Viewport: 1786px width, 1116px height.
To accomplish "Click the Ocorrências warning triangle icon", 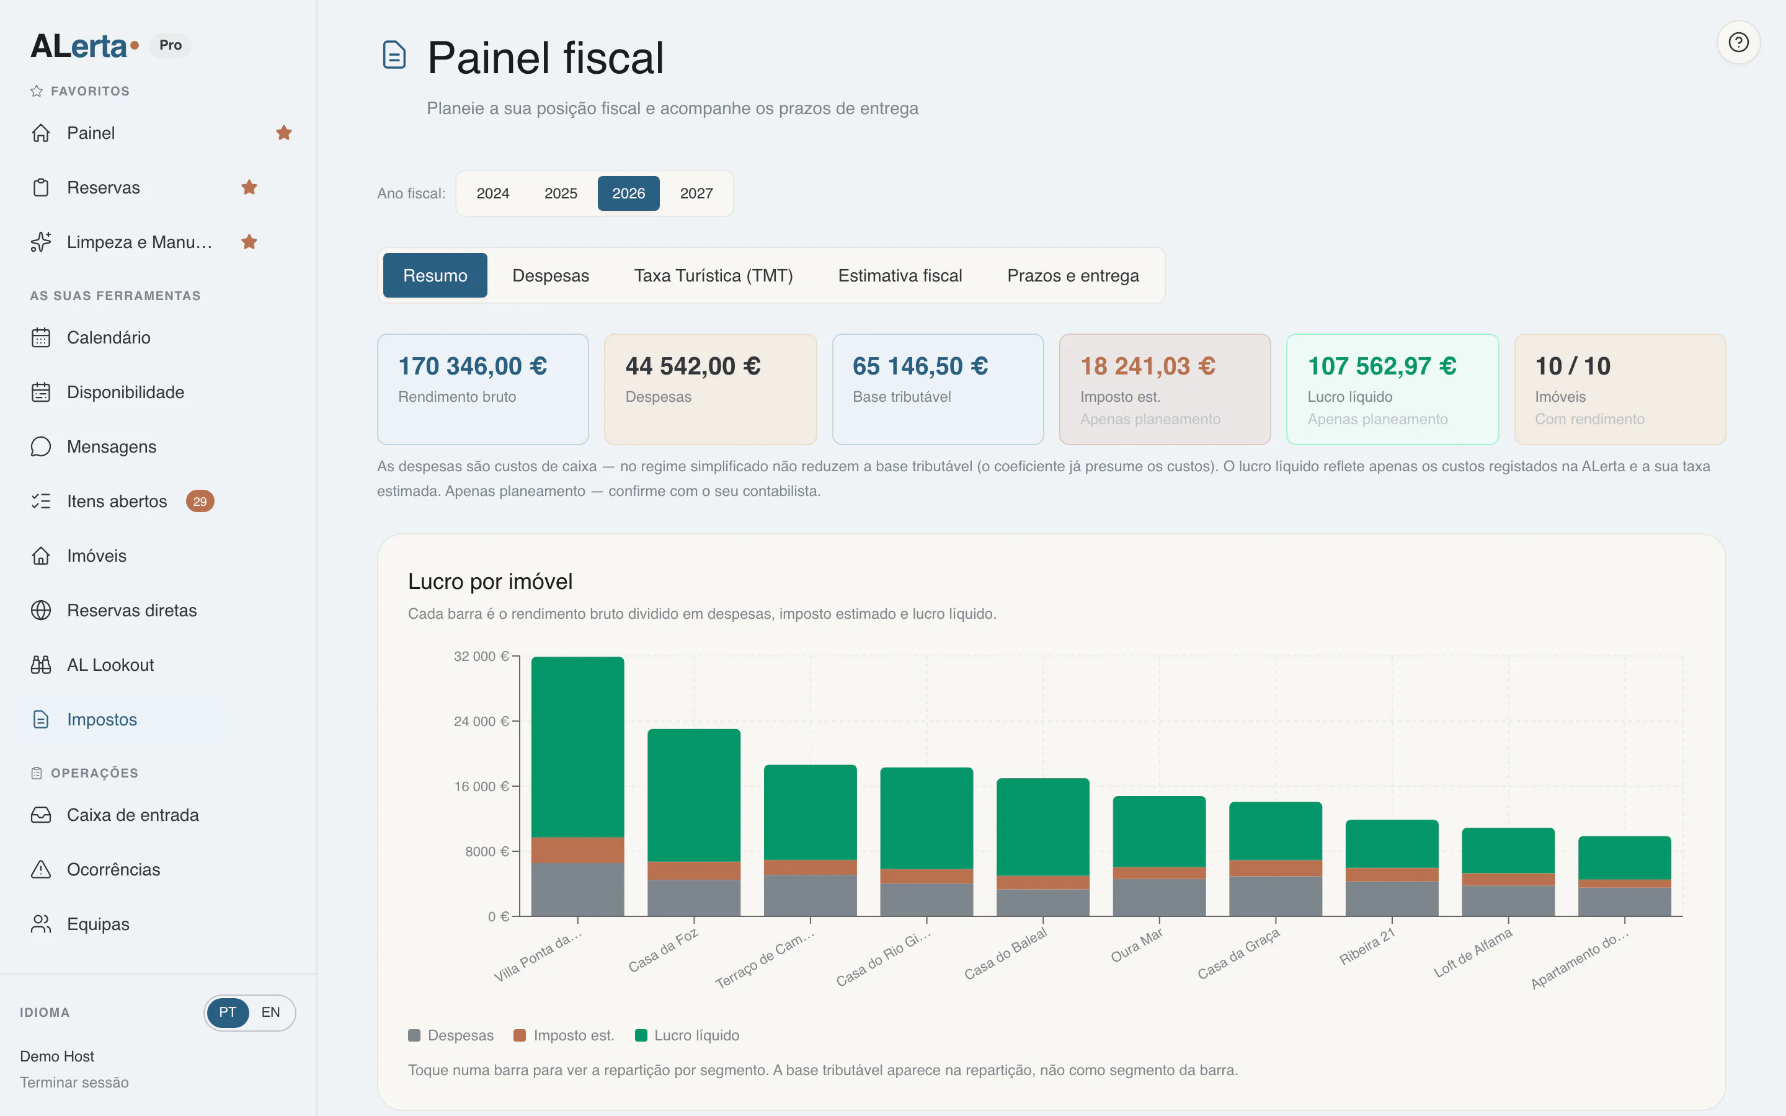I will 40,869.
